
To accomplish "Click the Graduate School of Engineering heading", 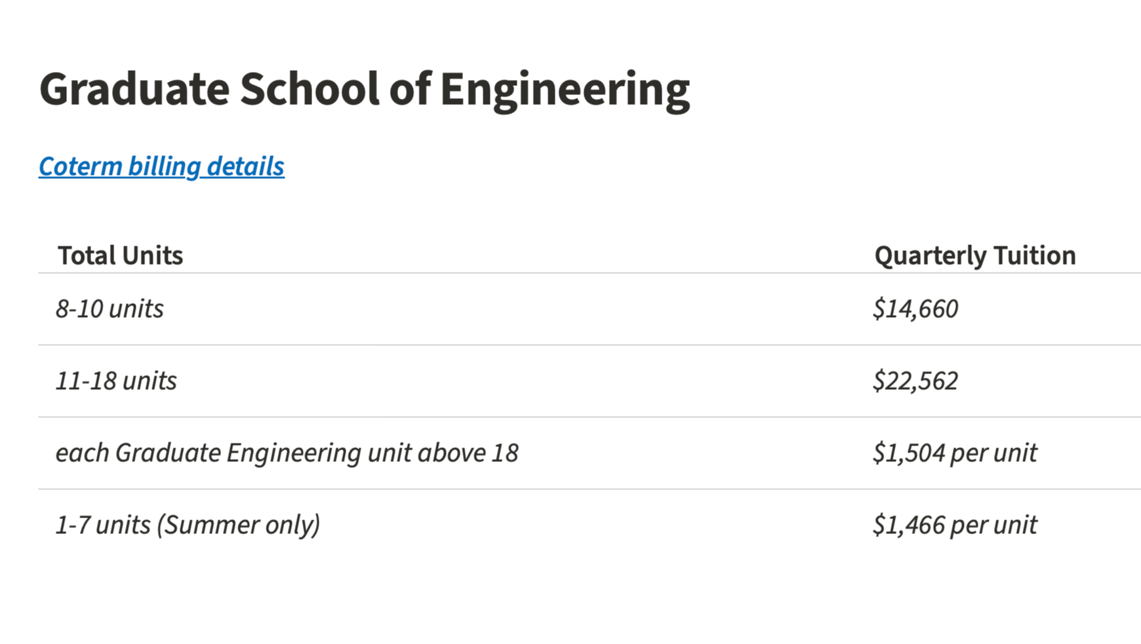I will coord(364,89).
